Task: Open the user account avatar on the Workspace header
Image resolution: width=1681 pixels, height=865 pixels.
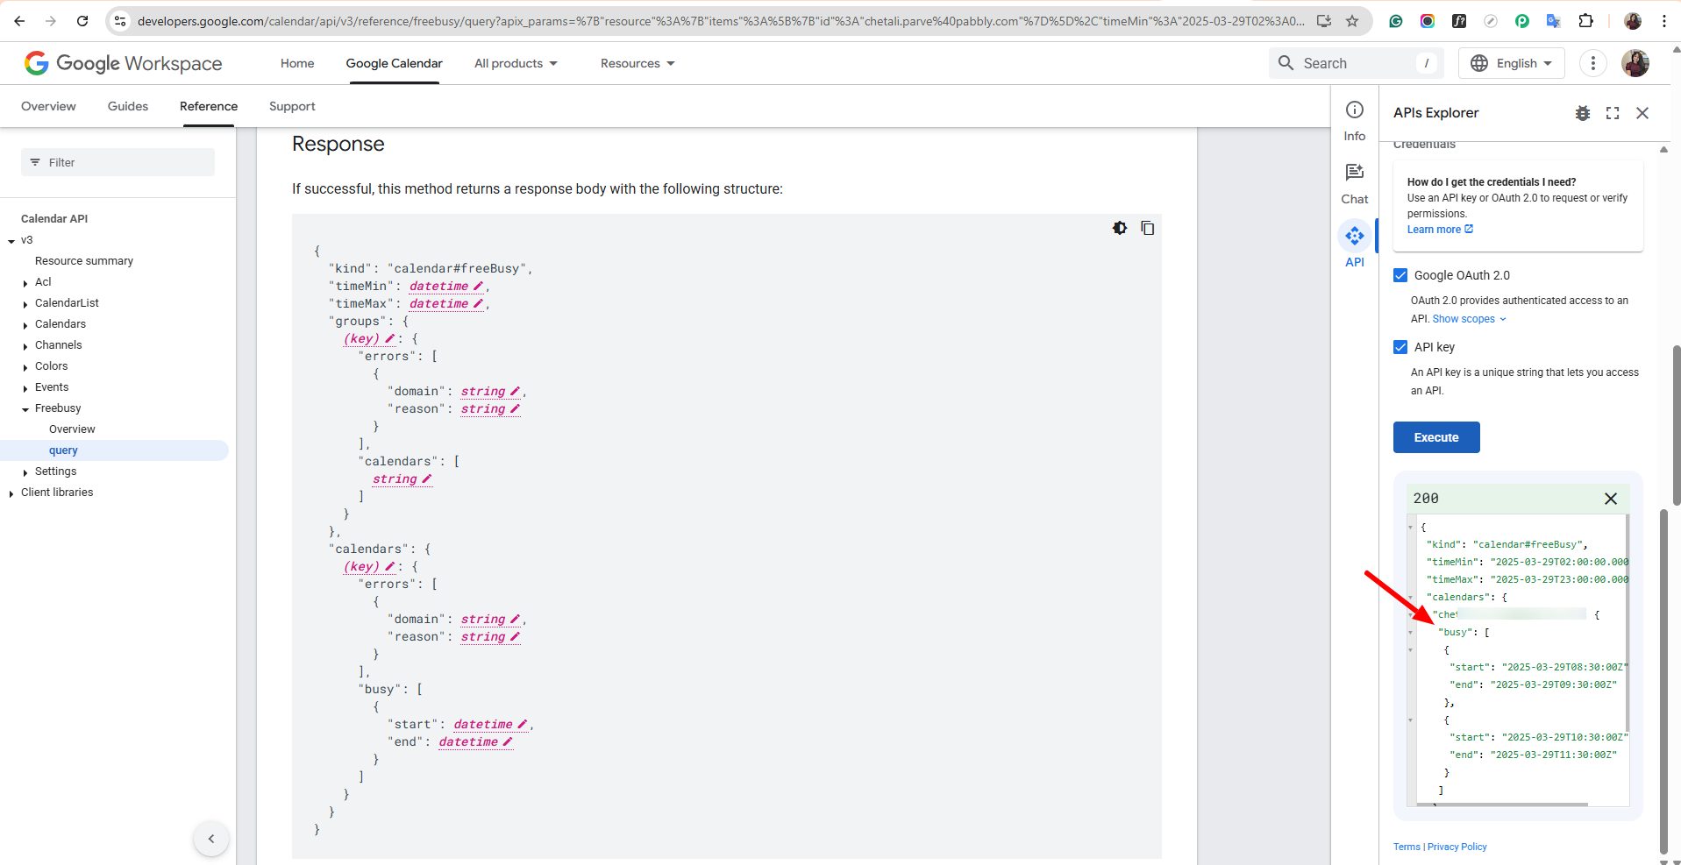Action: coord(1635,63)
